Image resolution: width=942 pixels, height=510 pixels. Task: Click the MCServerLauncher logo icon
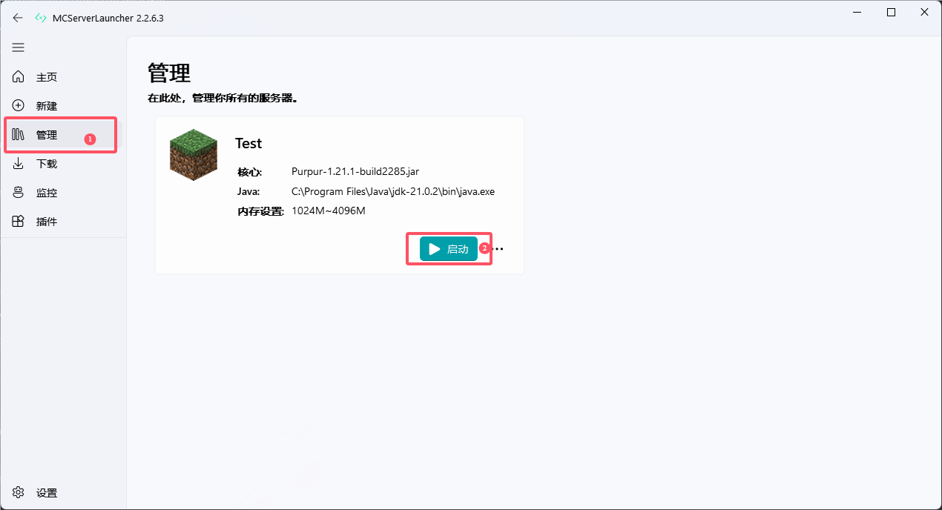[x=41, y=18]
